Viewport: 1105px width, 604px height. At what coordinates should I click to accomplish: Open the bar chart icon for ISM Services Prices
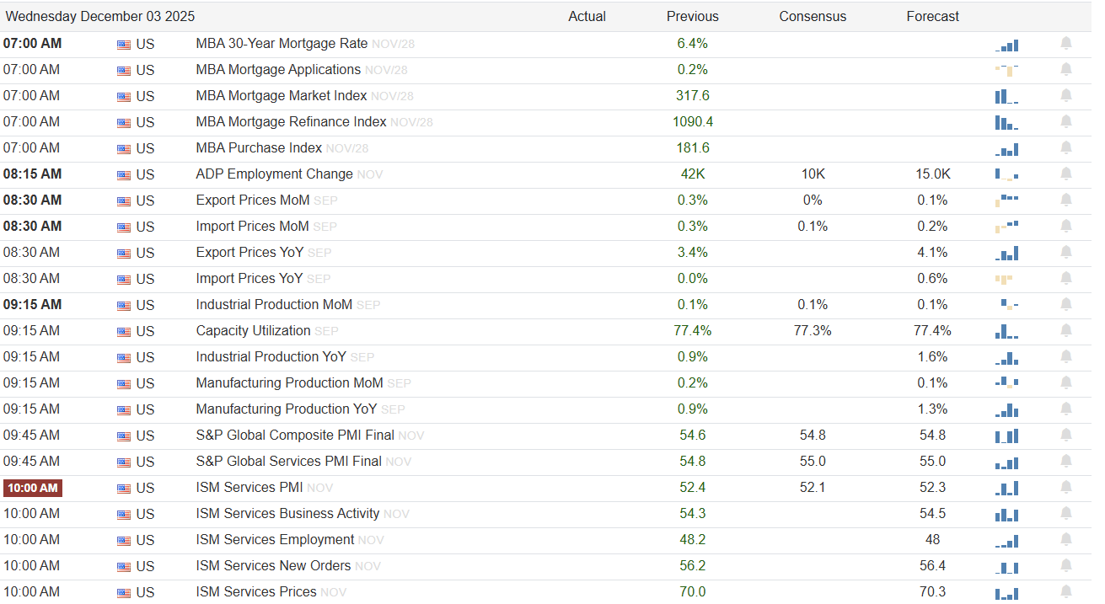point(1006,592)
